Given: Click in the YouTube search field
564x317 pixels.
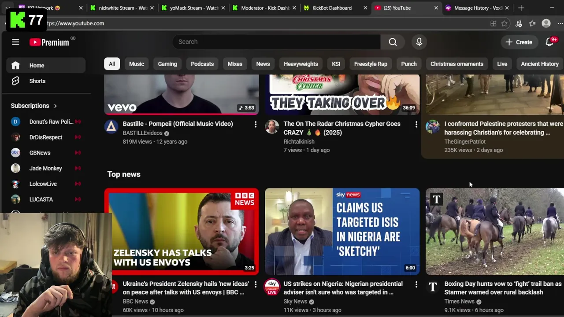Looking at the screenshot, I should click(x=276, y=42).
